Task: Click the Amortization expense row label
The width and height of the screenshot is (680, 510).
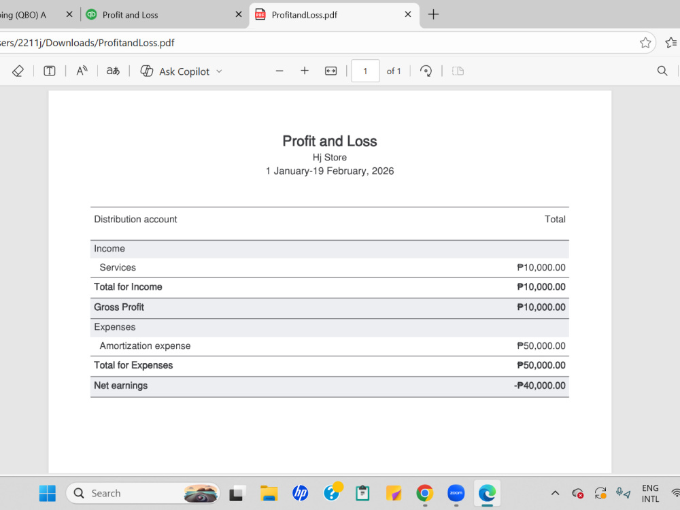Action: (145, 346)
